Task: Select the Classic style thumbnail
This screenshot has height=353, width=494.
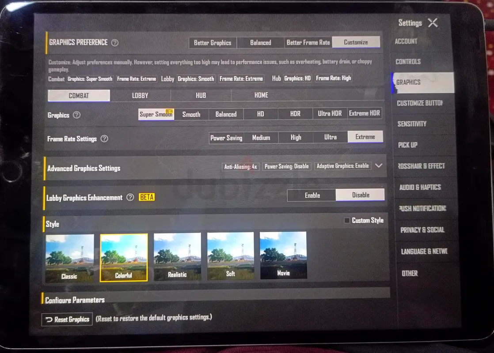Action: click(70, 258)
